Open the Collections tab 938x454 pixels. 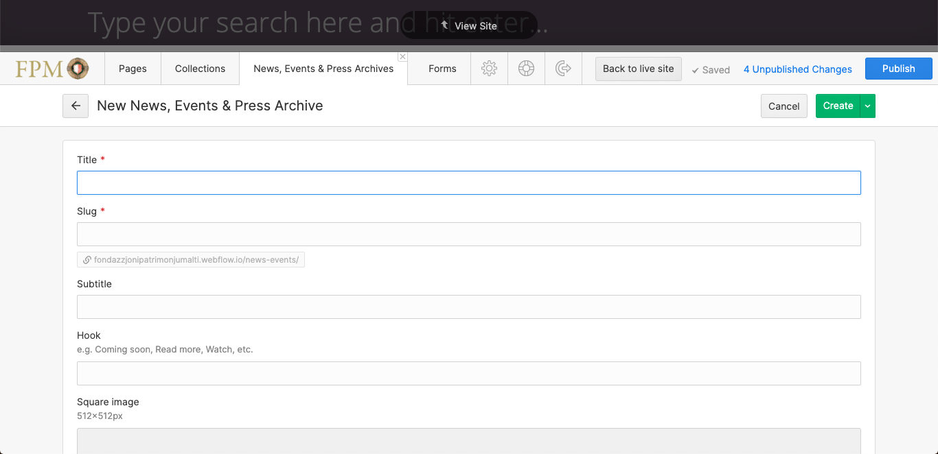pyautogui.click(x=200, y=69)
